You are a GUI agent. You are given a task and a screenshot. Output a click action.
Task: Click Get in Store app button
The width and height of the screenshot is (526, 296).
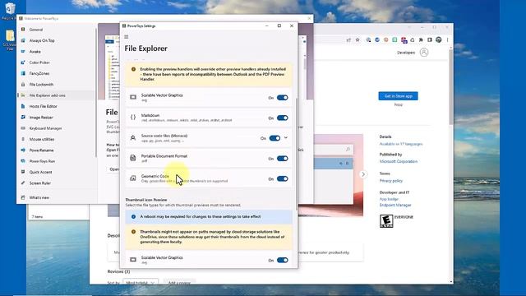click(x=398, y=96)
